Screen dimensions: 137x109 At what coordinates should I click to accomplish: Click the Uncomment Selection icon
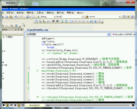pyautogui.click(x=66, y=21)
